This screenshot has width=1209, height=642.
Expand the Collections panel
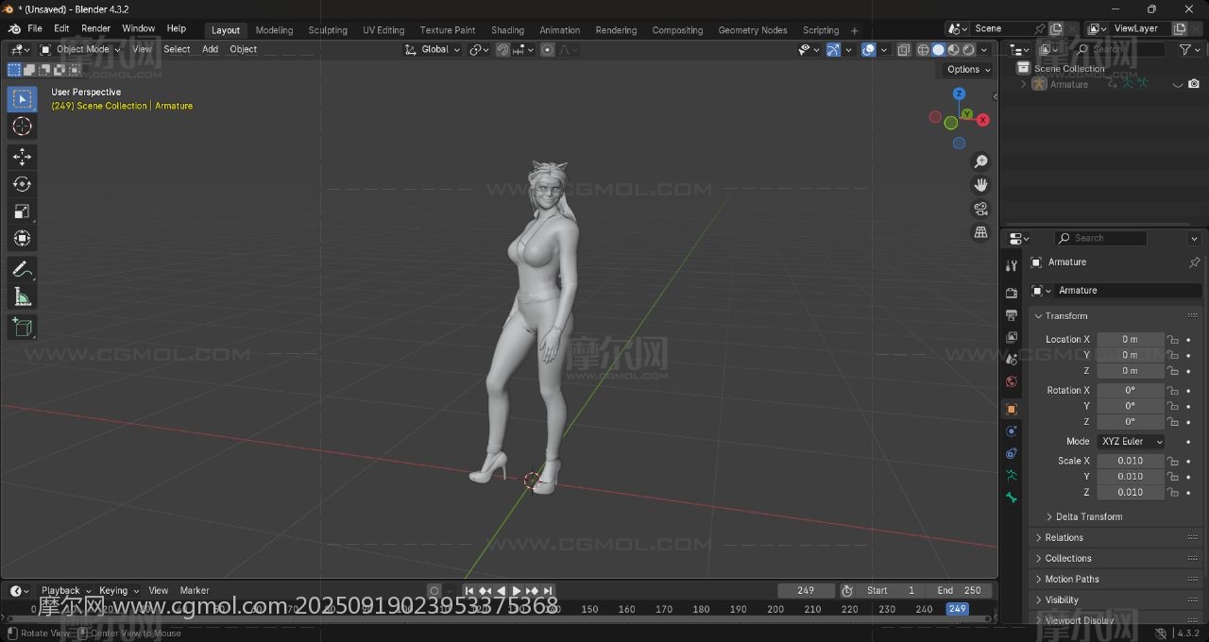1067,559
